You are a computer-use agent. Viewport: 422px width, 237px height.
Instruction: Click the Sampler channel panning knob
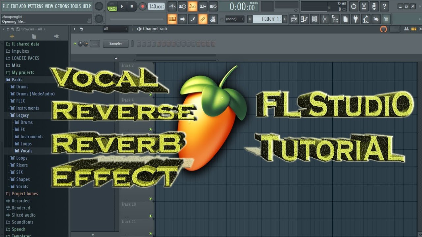[80, 43]
